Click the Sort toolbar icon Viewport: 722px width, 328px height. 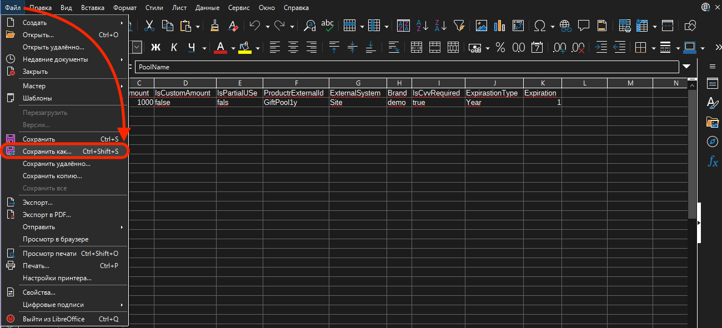point(403,26)
